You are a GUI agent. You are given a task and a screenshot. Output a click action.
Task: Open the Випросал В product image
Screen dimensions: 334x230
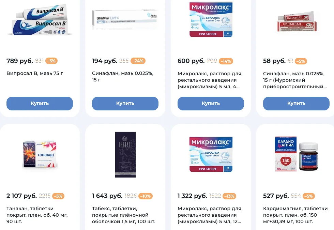tap(40, 20)
